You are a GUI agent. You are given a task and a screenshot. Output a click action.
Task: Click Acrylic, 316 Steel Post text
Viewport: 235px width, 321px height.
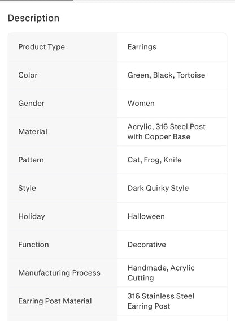click(166, 126)
